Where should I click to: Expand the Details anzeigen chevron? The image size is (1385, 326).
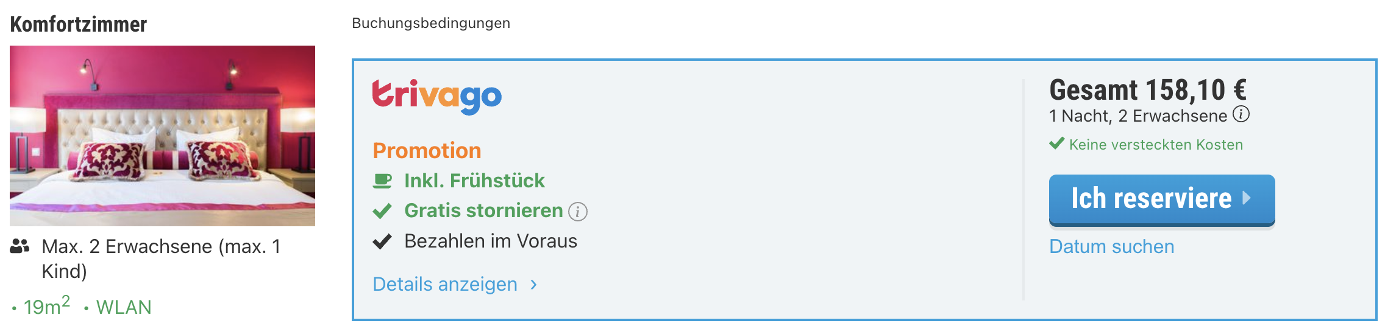tap(534, 285)
